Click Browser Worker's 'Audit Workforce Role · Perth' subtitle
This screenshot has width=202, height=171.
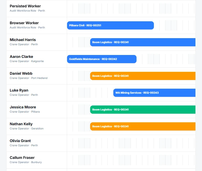(x=27, y=28)
